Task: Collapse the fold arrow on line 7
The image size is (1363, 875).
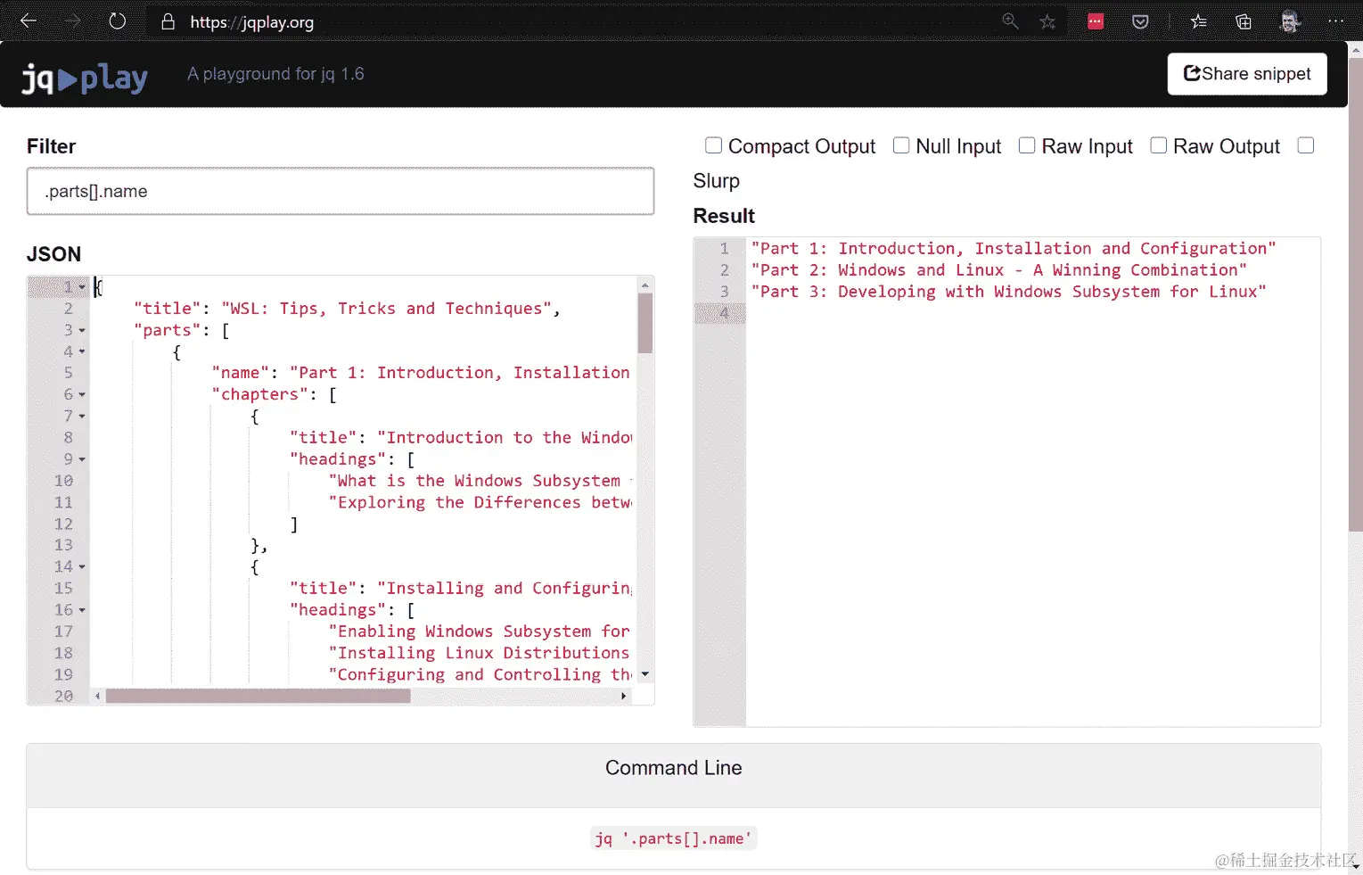Action: click(x=82, y=417)
